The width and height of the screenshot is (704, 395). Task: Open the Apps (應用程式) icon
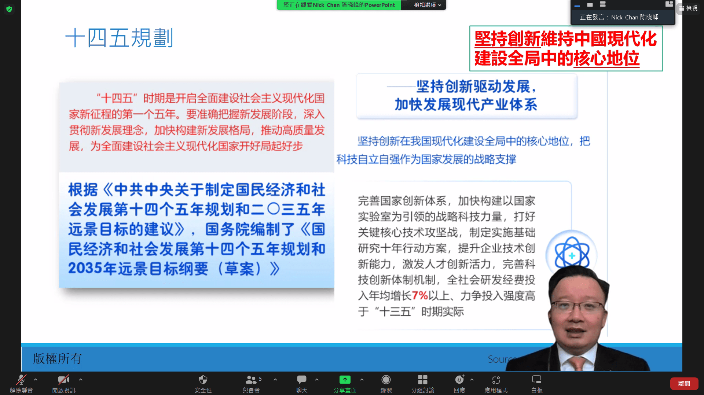[496, 380]
